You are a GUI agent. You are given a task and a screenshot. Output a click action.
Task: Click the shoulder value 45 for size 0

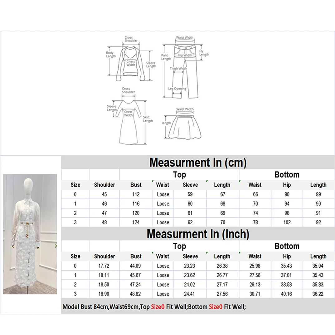(x=104, y=194)
